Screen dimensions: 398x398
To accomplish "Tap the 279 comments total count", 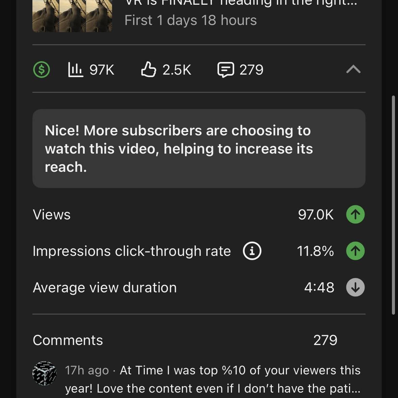I will [325, 340].
